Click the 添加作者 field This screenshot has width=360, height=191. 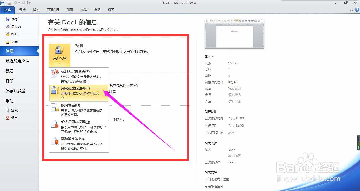234,156
